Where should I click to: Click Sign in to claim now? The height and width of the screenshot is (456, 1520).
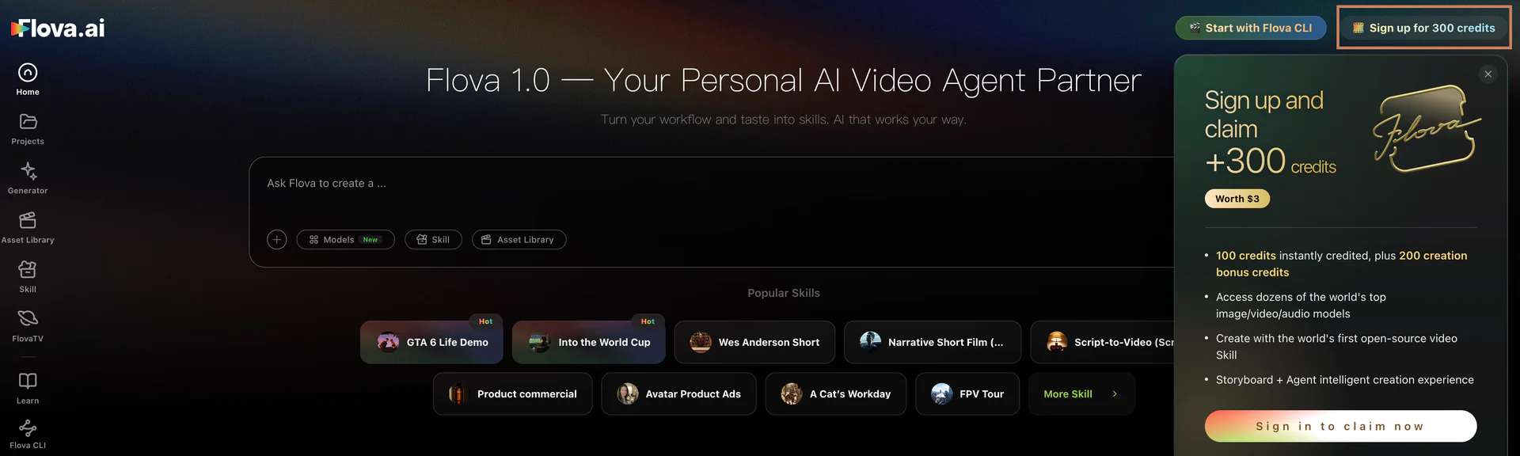(1340, 426)
